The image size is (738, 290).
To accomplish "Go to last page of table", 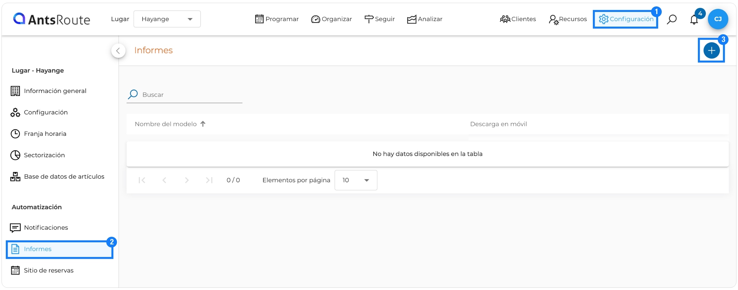I will click(209, 180).
